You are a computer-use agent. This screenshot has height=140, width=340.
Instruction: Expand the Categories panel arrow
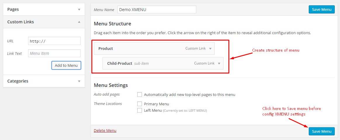coord(79,81)
